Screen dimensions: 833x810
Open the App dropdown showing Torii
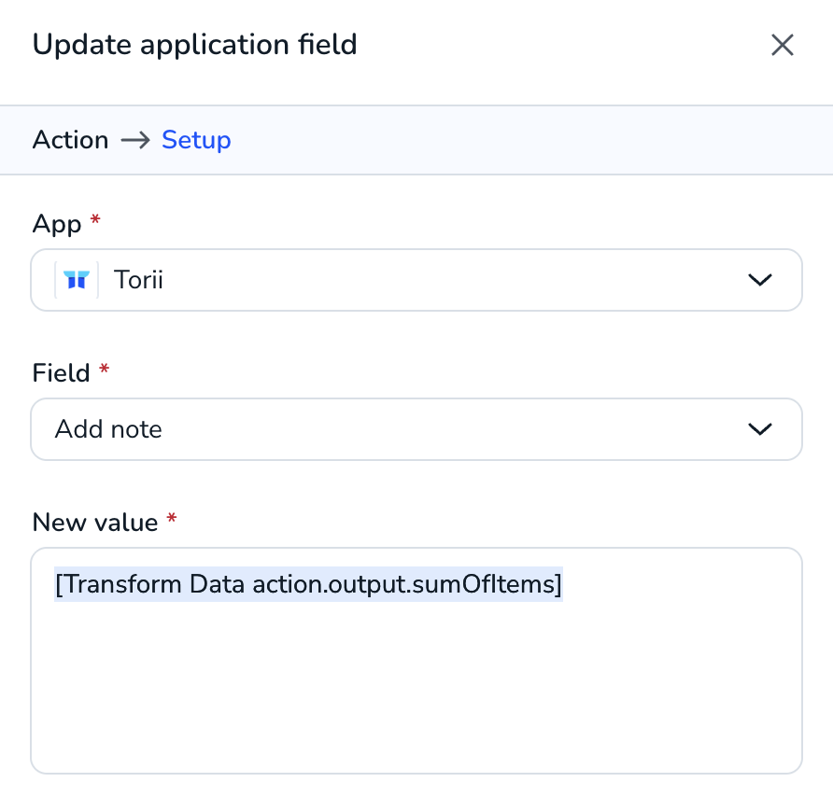pyautogui.click(x=416, y=279)
